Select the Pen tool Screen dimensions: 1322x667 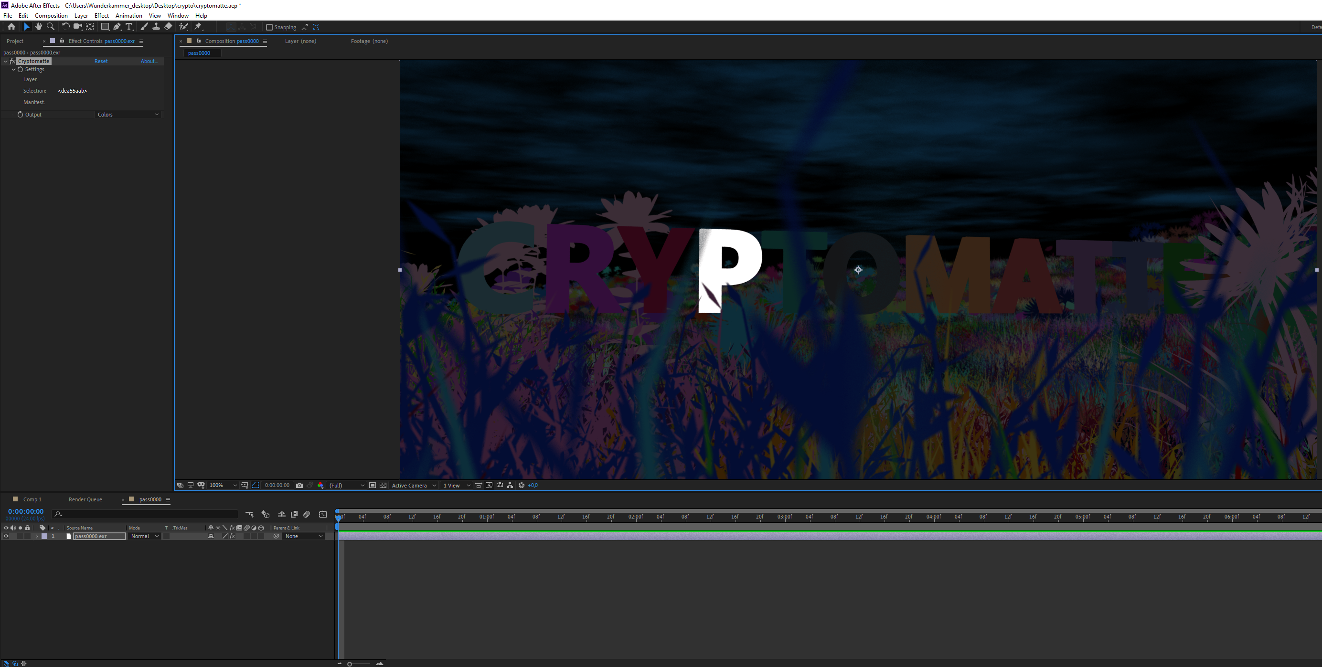pos(117,27)
